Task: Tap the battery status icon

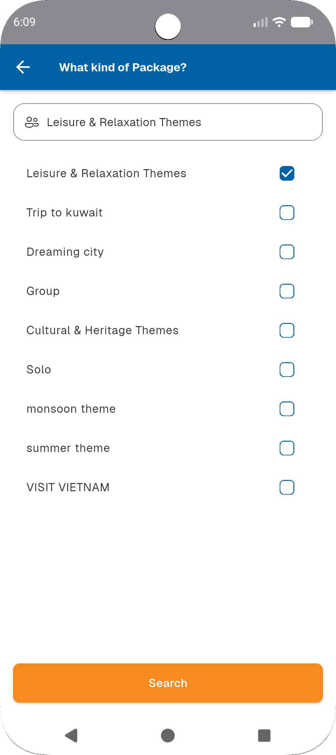Action: [x=301, y=22]
